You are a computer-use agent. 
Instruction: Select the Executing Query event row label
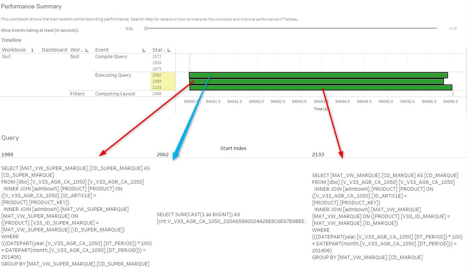pyautogui.click(x=113, y=75)
